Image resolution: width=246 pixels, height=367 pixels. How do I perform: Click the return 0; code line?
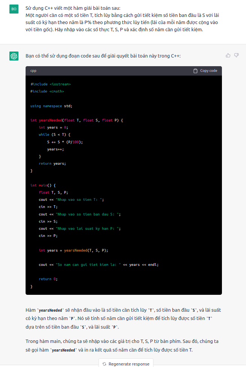[x=48, y=279]
